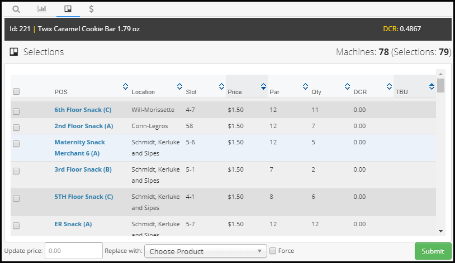Open 6th Floor Snack (C) link

[x=83, y=110]
